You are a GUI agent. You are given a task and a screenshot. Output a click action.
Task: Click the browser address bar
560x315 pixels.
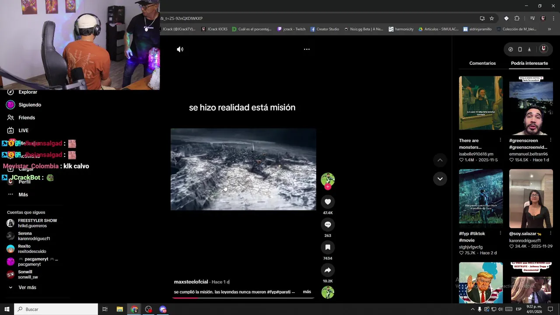317,18
